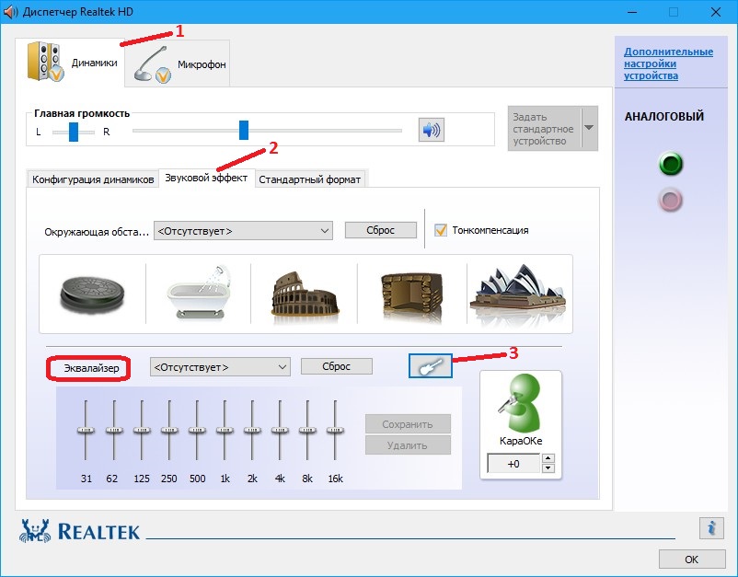Click the equalizer Сброс button
Screen dimensions: 738x577
pos(337,366)
